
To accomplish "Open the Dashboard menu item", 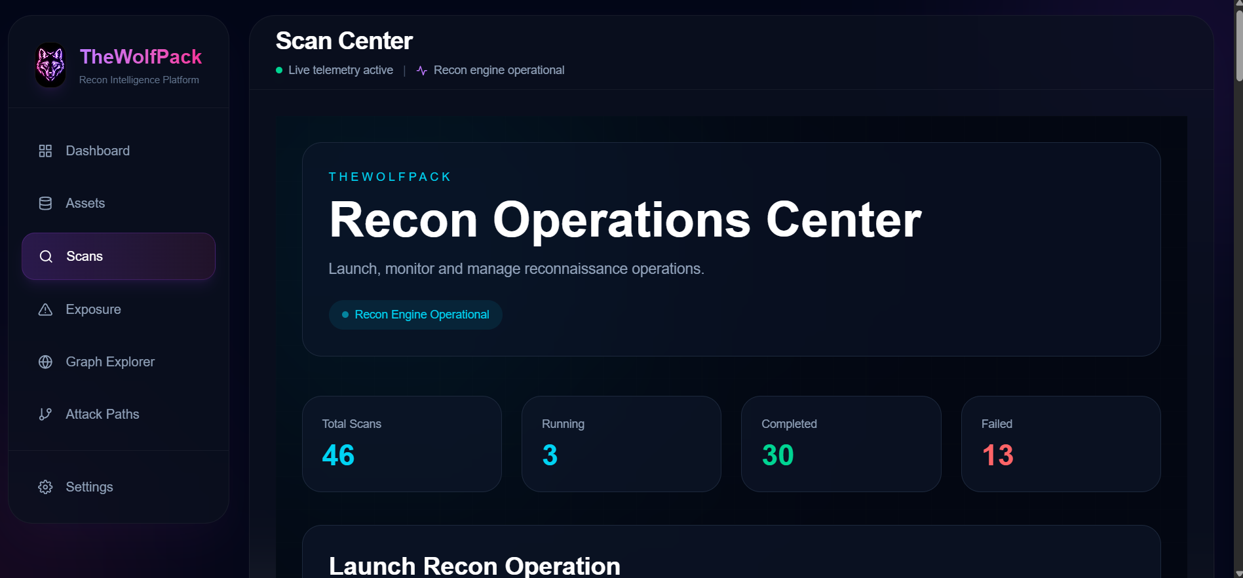I will coord(119,151).
